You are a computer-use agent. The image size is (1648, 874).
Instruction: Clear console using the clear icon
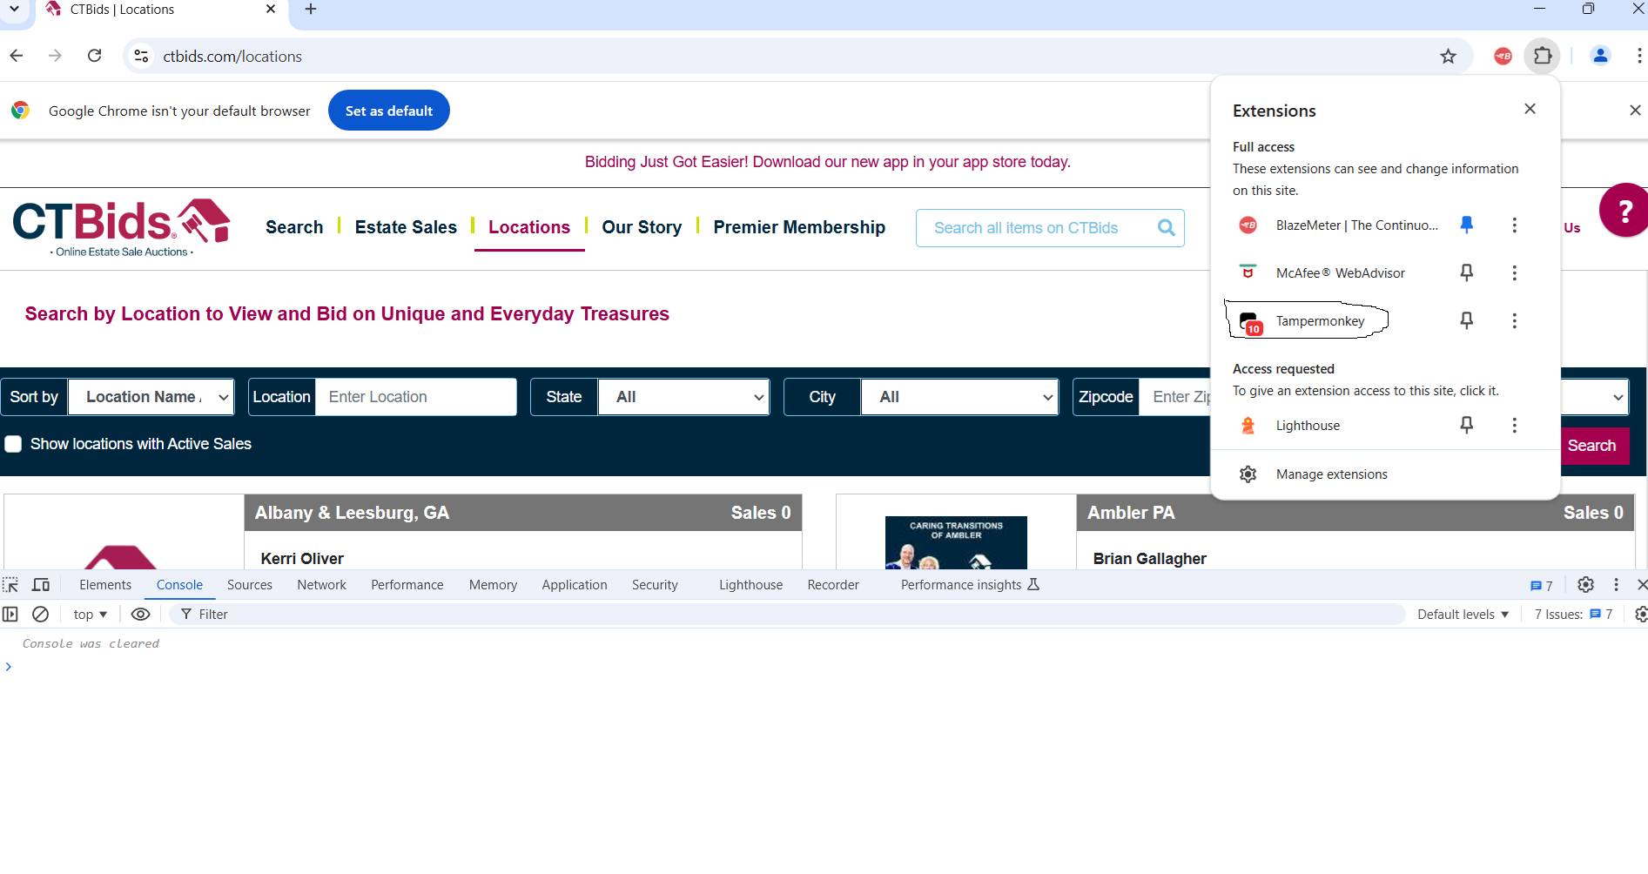(x=40, y=615)
